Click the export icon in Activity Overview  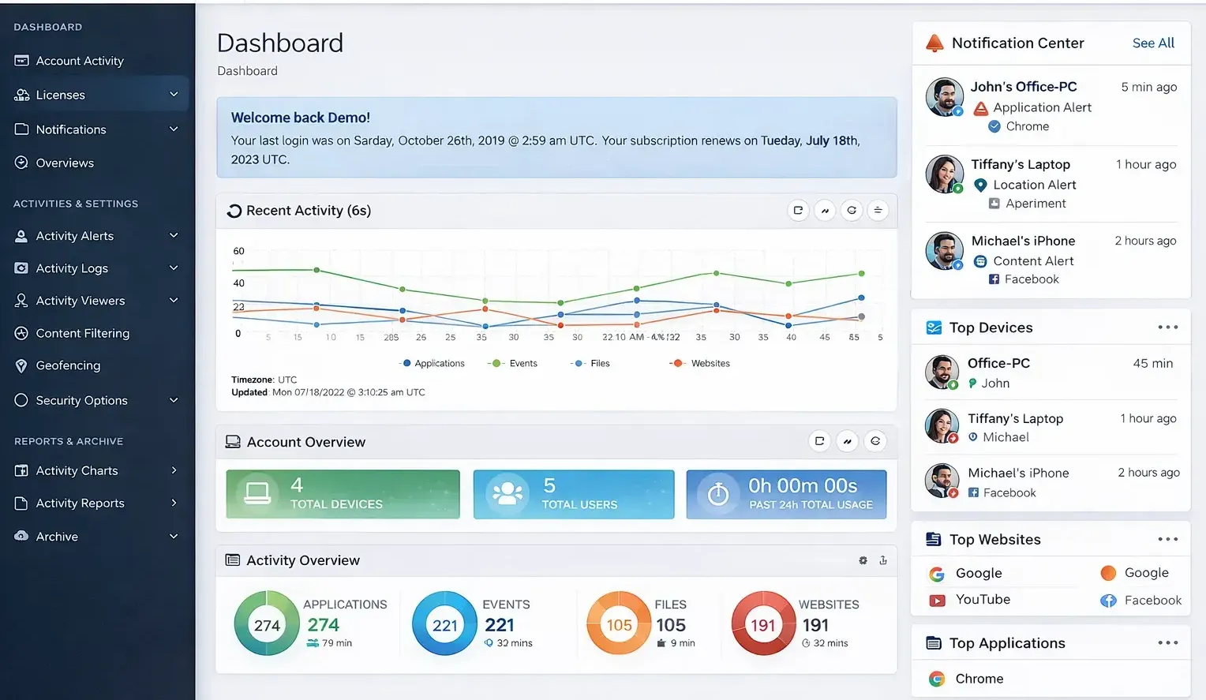click(883, 560)
